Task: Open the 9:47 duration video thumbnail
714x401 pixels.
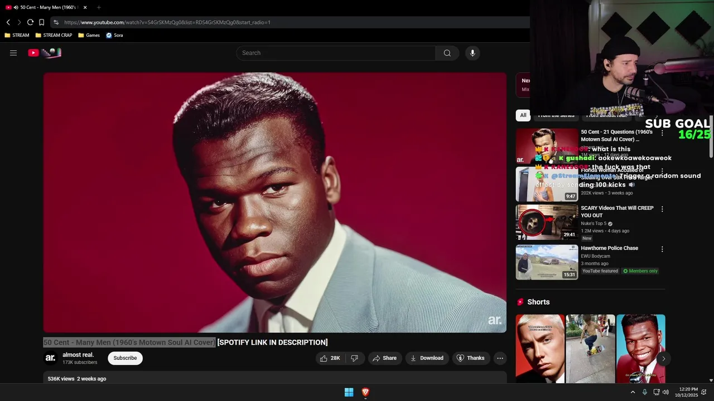Action: (x=547, y=184)
